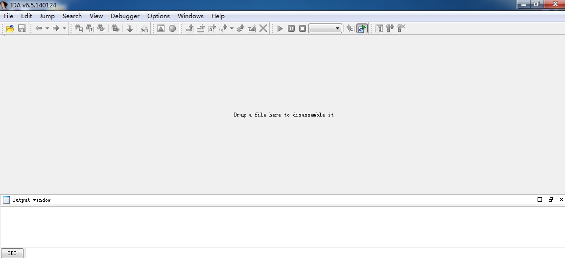Toggle the gray circle breakpoint button

(172, 28)
